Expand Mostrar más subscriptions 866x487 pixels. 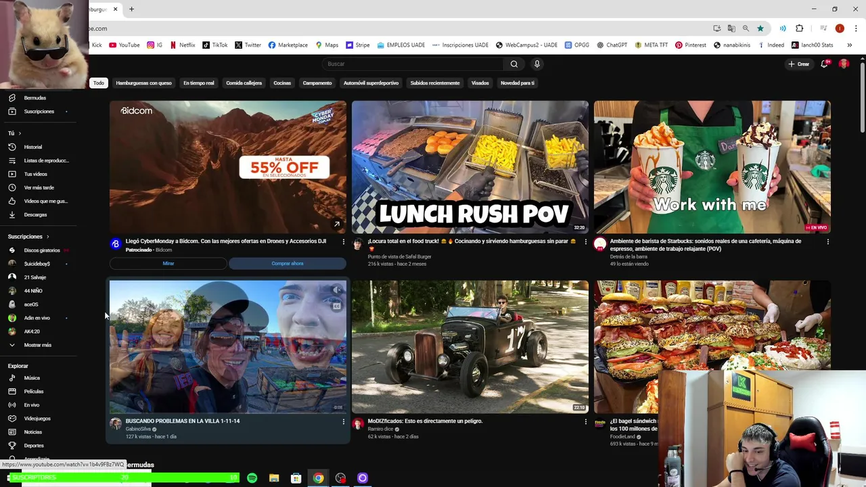[x=39, y=345]
